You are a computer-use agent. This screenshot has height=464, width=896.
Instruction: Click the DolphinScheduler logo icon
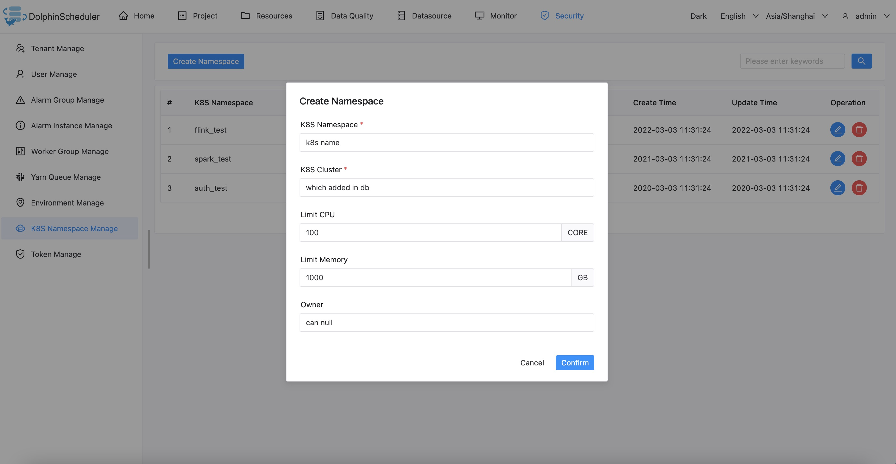(15, 16)
